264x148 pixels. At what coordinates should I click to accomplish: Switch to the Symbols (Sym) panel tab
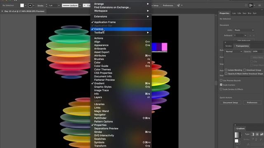point(255,13)
